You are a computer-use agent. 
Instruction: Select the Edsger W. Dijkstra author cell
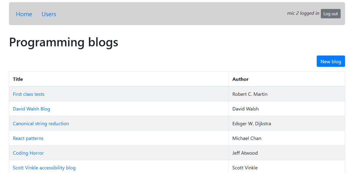tap(252, 123)
